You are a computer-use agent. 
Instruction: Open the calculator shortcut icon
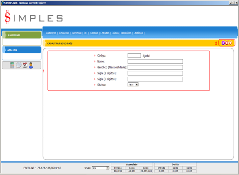(x=12, y=65)
